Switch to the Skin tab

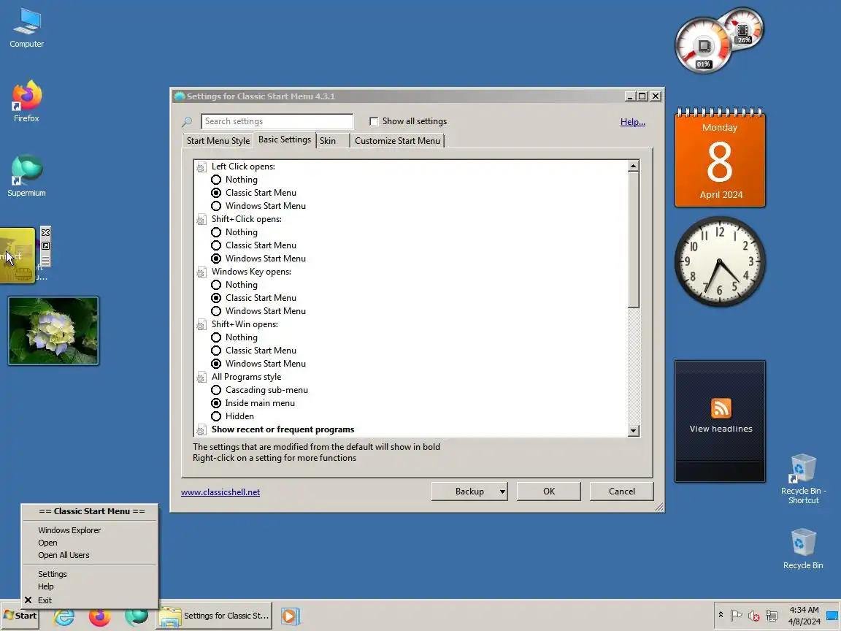[328, 140]
